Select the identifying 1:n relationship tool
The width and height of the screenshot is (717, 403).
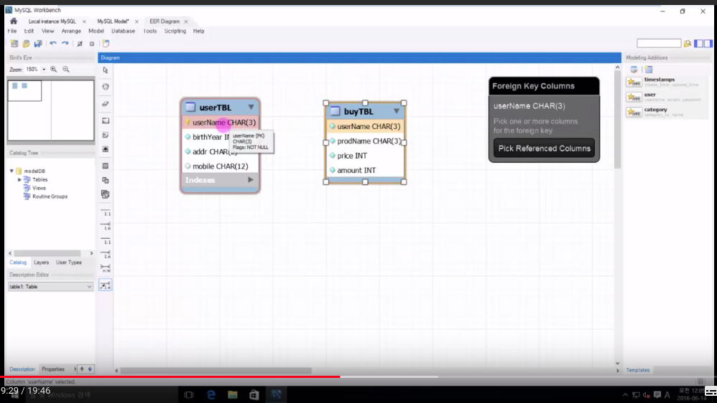[106, 255]
